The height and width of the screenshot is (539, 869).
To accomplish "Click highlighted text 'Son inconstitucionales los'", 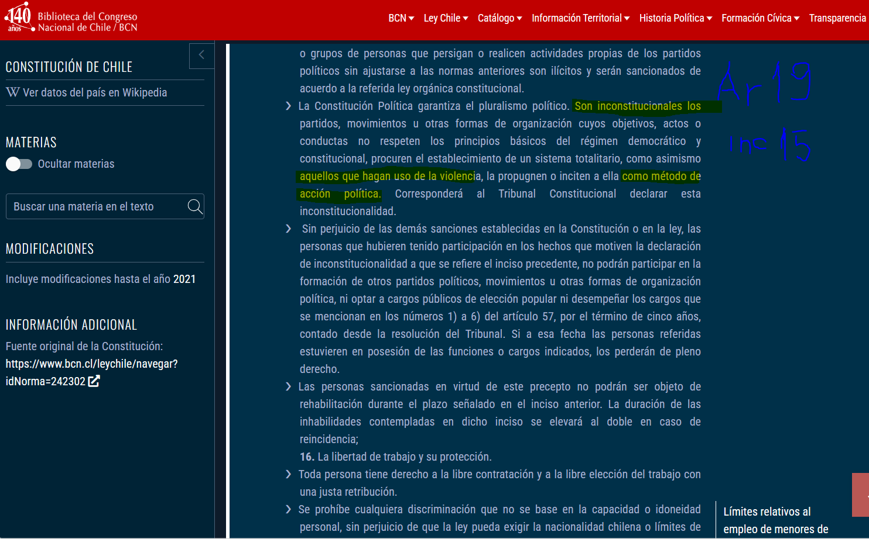I will pos(638,106).
